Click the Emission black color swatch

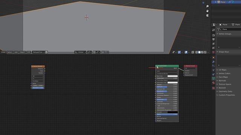(172, 112)
